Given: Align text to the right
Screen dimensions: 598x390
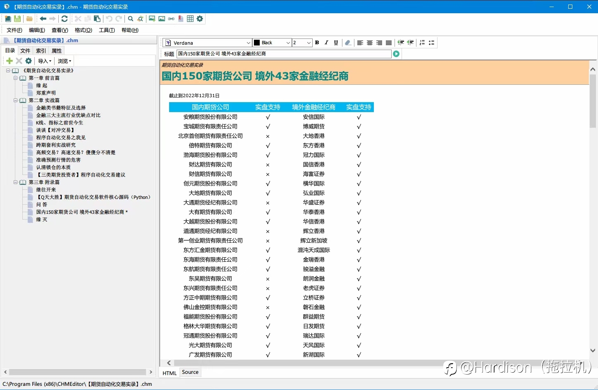Looking at the screenshot, I should pyautogui.click(x=379, y=43).
